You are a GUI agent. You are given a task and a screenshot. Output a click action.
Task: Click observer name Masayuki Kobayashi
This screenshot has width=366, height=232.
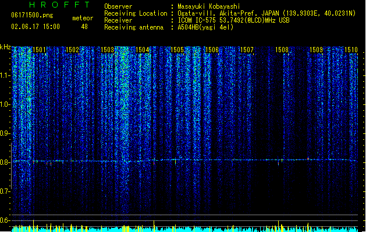point(209,6)
